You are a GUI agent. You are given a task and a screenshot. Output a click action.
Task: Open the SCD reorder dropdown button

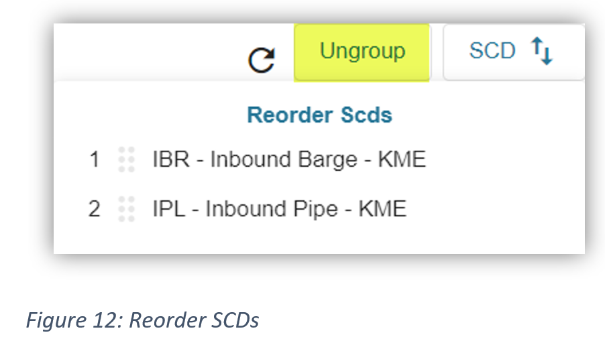click(x=512, y=52)
